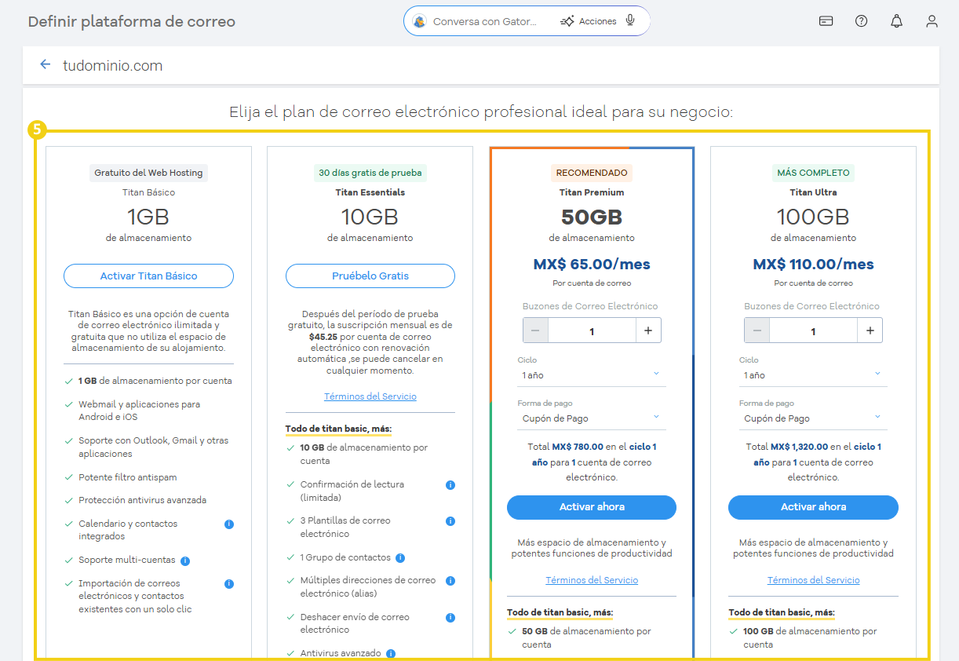959x661 pixels.
Task: Increase Buzones count with plus stepper on Titan Premium
Action: pyautogui.click(x=648, y=330)
